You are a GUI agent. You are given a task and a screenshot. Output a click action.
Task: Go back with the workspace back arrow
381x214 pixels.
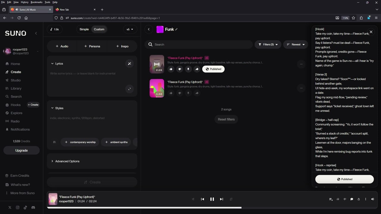pos(149,29)
